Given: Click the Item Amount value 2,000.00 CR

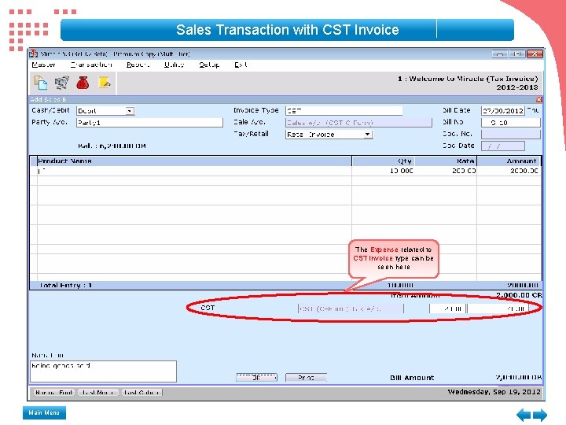Looking at the screenshot, I should coord(519,295).
